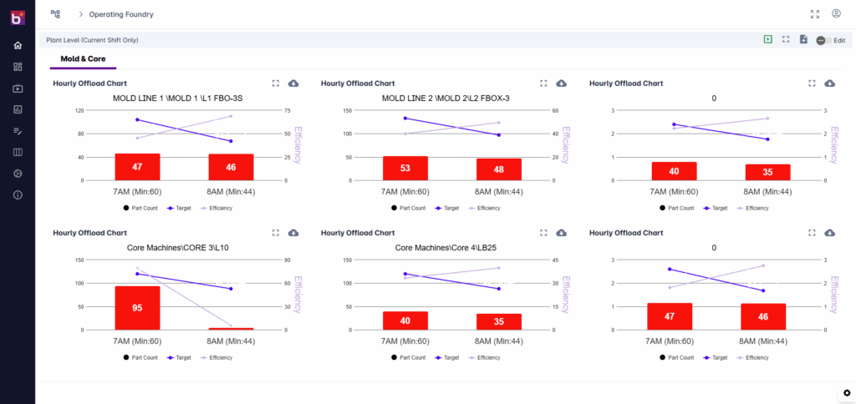Screen dimensions: 856x404
Task: Open the settings gear at bottom right
Action: click(846, 393)
